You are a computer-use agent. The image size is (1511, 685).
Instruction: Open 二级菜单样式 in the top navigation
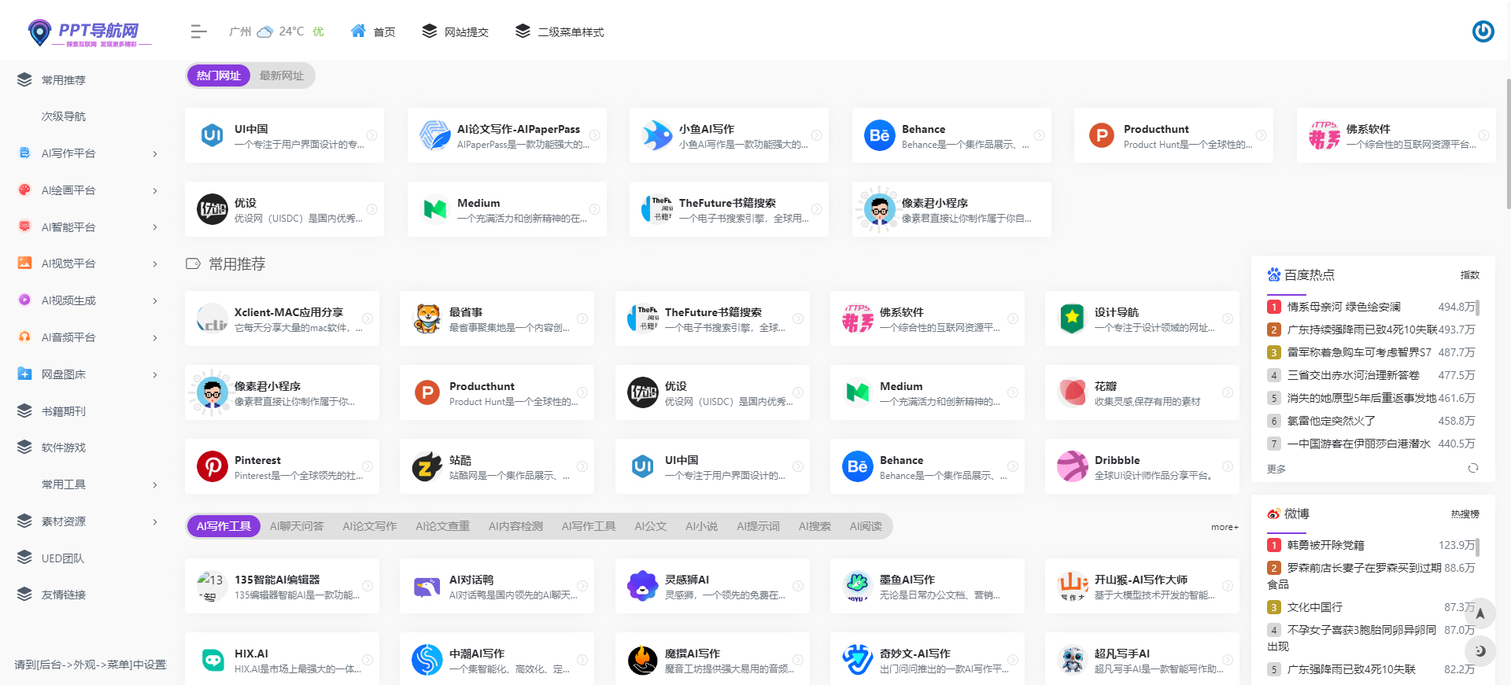click(560, 31)
